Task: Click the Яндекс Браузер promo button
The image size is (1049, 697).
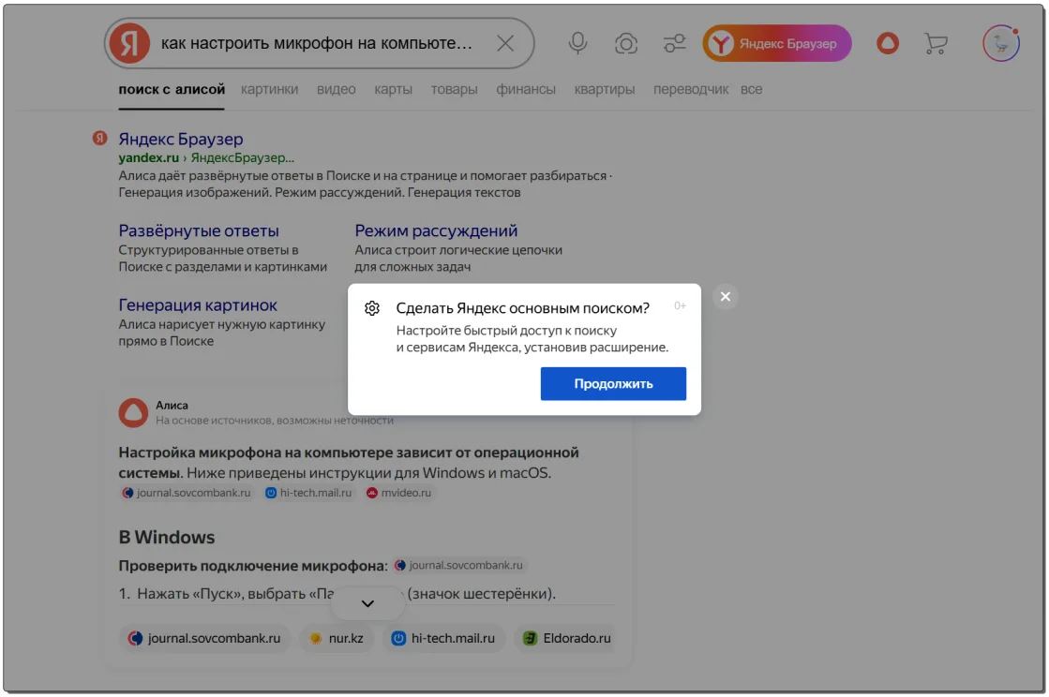Action: (x=777, y=43)
